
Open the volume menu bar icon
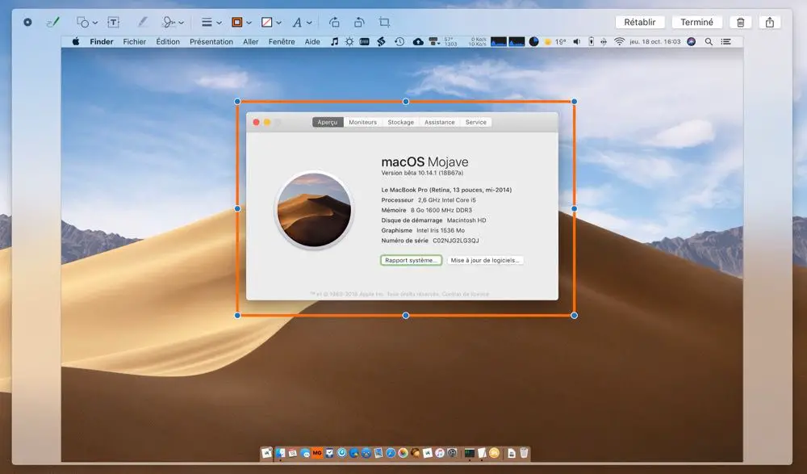pyautogui.click(x=577, y=42)
